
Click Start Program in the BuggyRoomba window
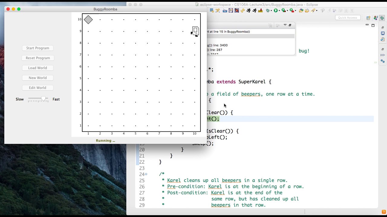[37, 48]
